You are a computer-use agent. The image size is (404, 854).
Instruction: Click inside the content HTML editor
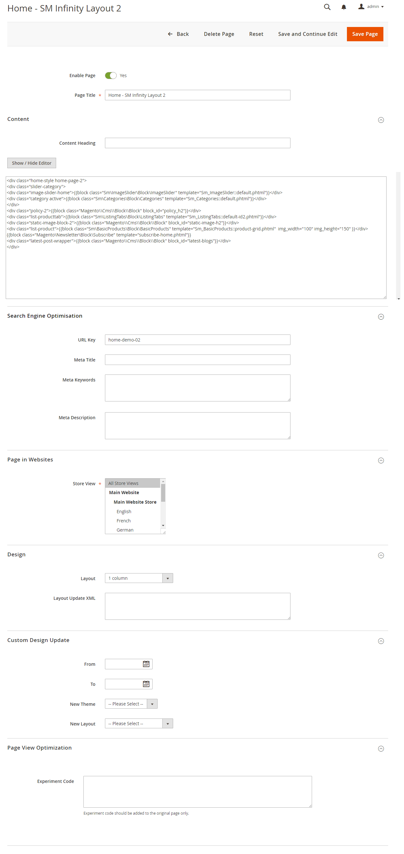point(196,237)
